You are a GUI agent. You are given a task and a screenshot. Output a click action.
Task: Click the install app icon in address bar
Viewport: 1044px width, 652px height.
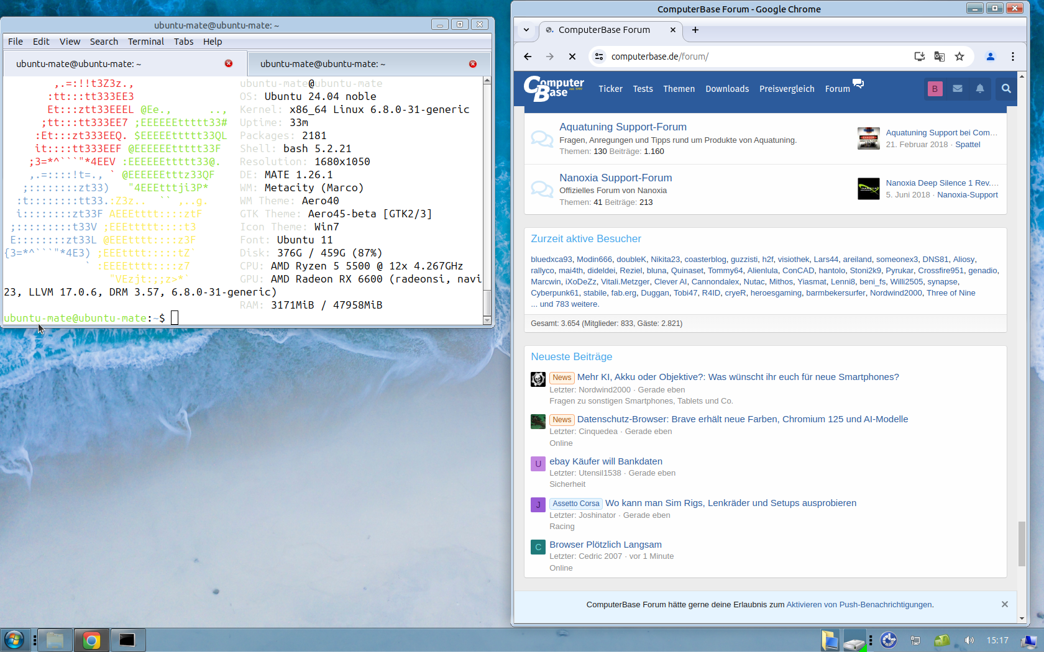(x=920, y=57)
